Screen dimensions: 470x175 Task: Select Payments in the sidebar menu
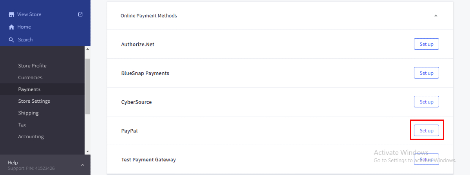[29, 89]
